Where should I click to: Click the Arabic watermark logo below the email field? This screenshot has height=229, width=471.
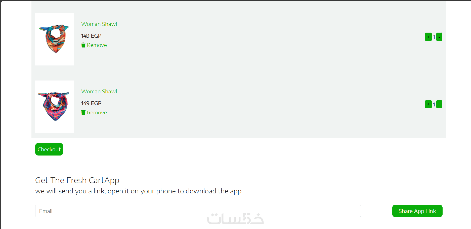point(235,219)
